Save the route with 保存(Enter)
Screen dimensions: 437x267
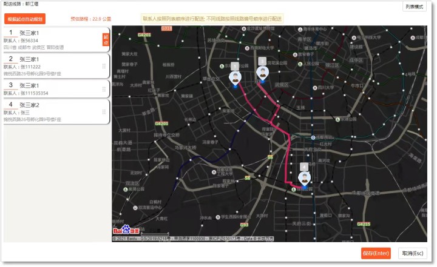coord(375,253)
